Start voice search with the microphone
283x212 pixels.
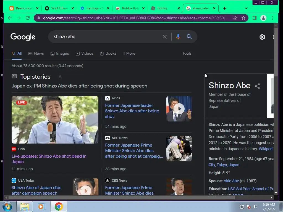coord(178,37)
